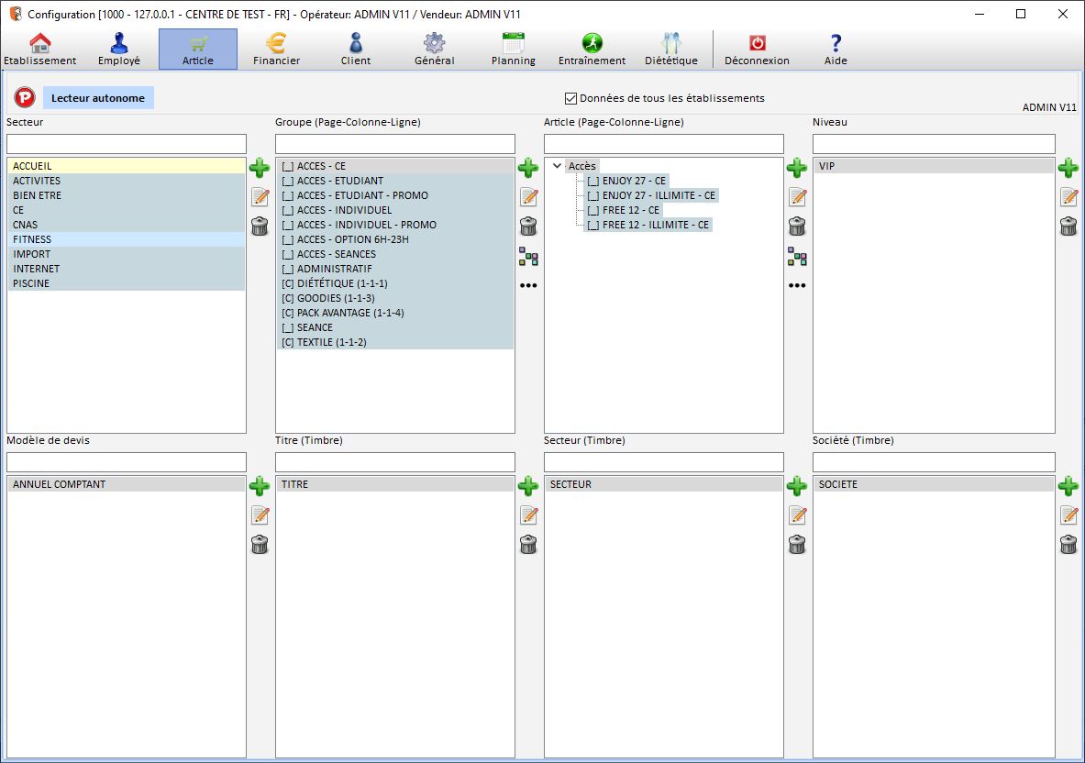Open the Entraînement module
The image size is (1085, 763).
(592, 48)
